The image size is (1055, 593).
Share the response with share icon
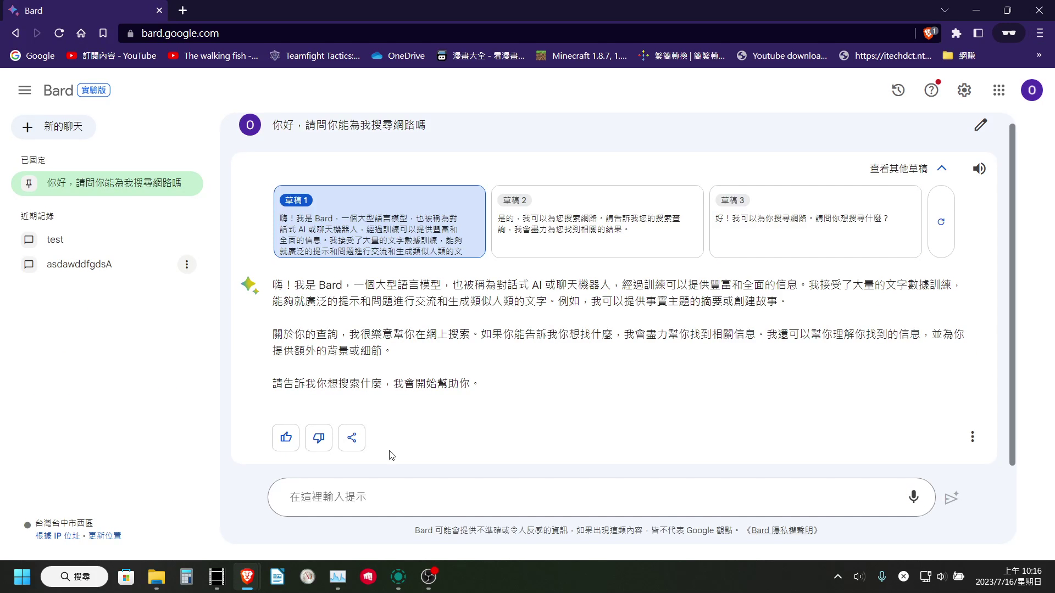(x=352, y=438)
